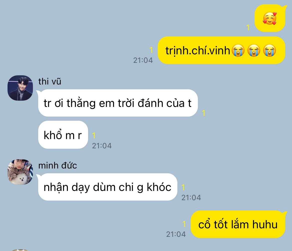Tap the 'khổ m r' message bubble
Viewport: 292px width, 251px height.
click(x=63, y=135)
